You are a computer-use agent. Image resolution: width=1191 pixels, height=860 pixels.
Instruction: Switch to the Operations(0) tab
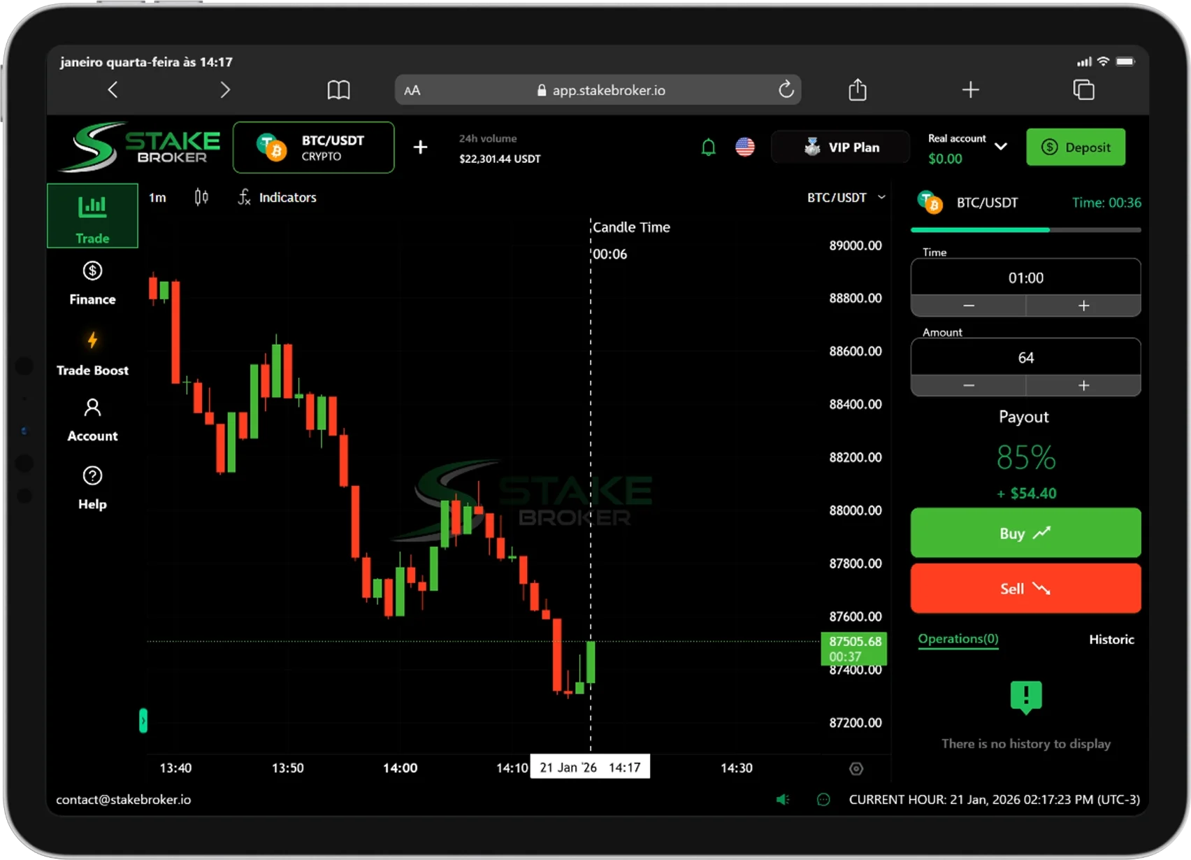click(x=958, y=639)
